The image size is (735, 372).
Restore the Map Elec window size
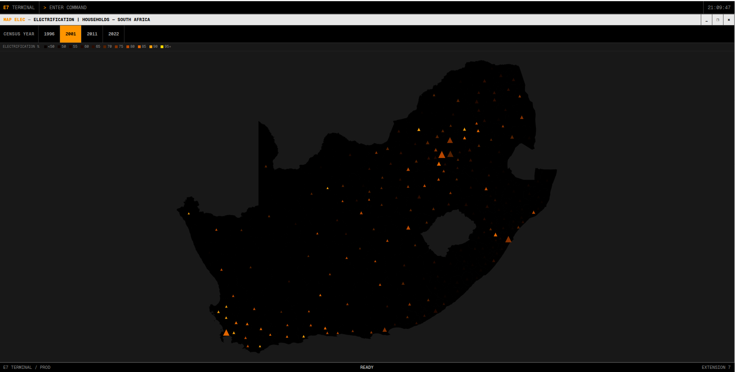pos(718,20)
